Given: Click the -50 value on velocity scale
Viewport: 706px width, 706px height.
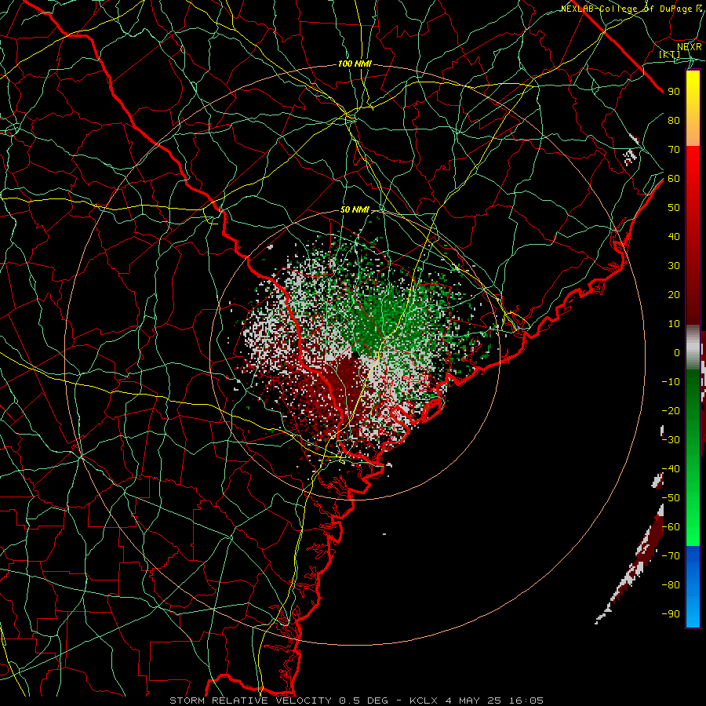Looking at the screenshot, I should 671,498.
